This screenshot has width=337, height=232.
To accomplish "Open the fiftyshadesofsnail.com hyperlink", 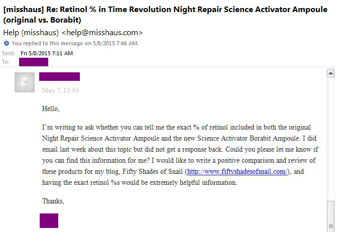I will (x=237, y=171).
